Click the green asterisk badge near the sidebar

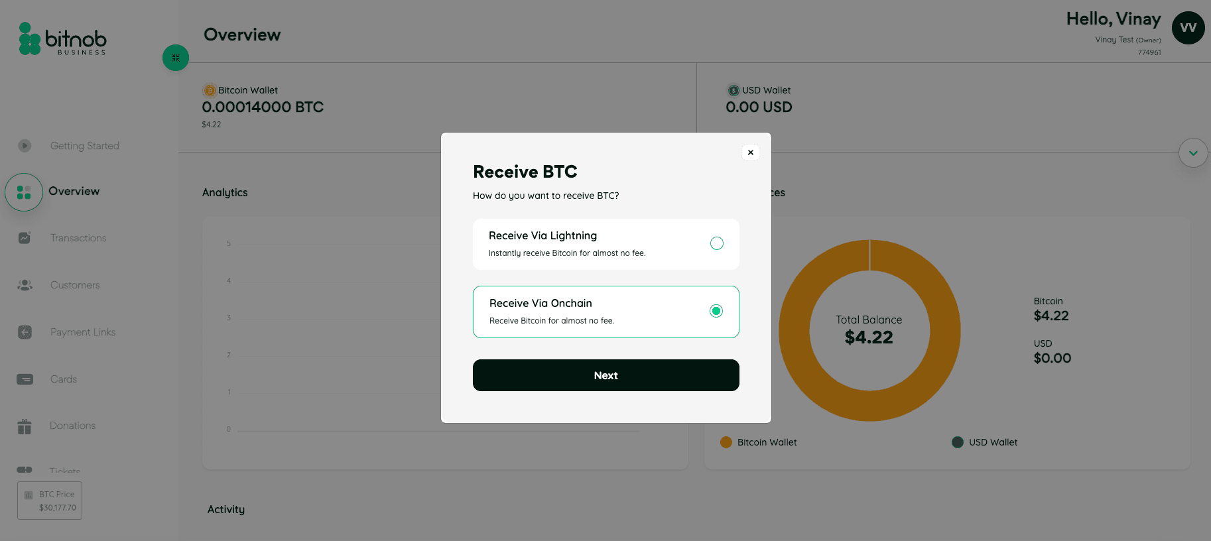[175, 58]
